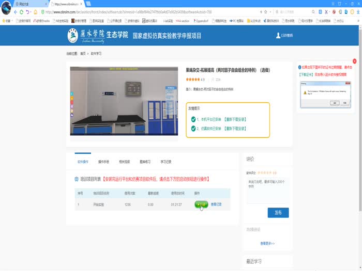The width and height of the screenshot is (362, 271).
Task: Type in the review comment text box
Action: pyautogui.click(x=267, y=190)
